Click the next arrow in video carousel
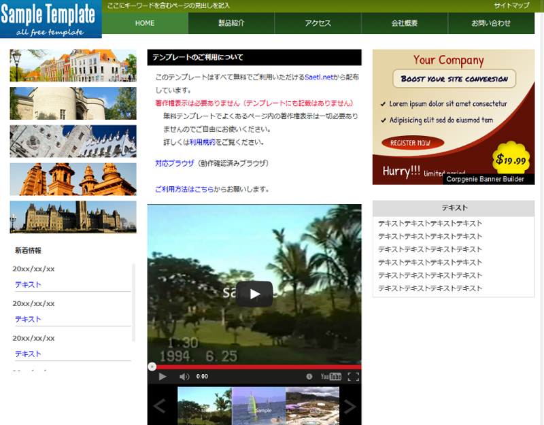The height and width of the screenshot is (425, 544). (x=349, y=407)
